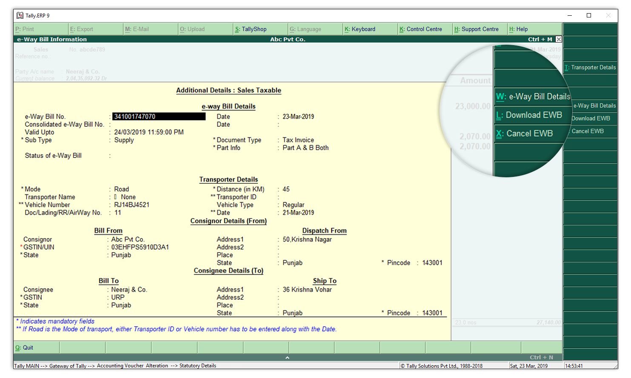Click the '* Indicates mandatory fields' note

55,321
